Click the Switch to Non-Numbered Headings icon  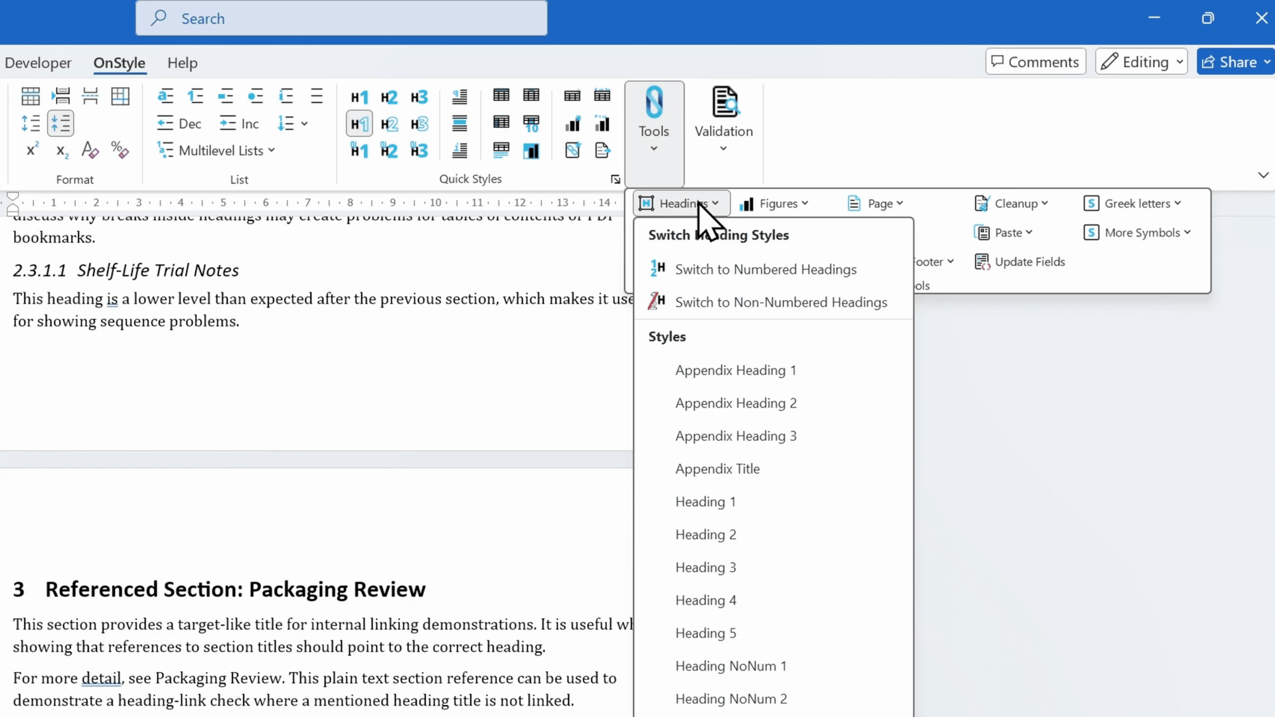657,301
